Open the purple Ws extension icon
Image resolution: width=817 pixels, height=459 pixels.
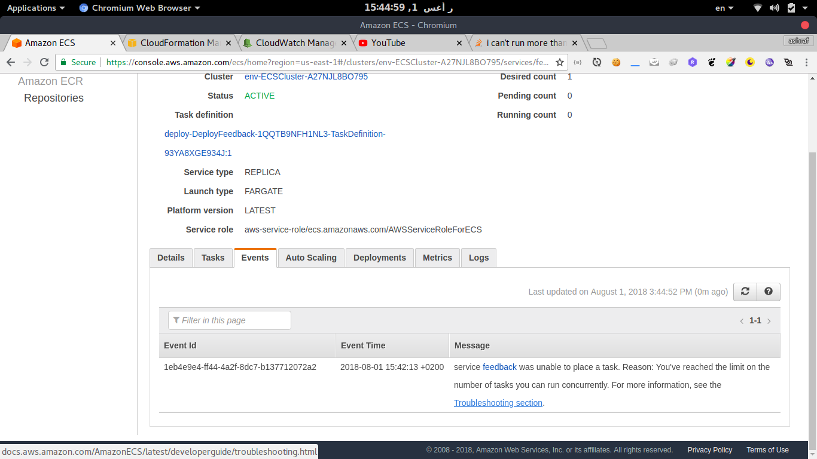pos(770,62)
